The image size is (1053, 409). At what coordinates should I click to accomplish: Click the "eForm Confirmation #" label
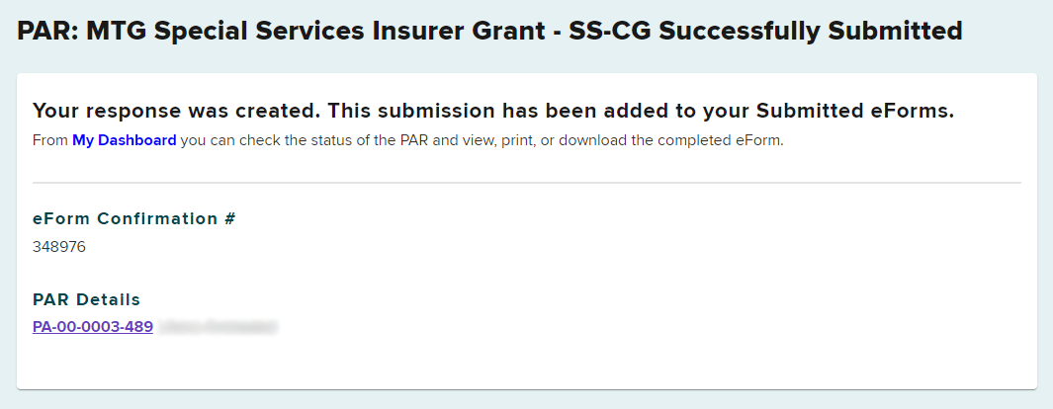(133, 218)
